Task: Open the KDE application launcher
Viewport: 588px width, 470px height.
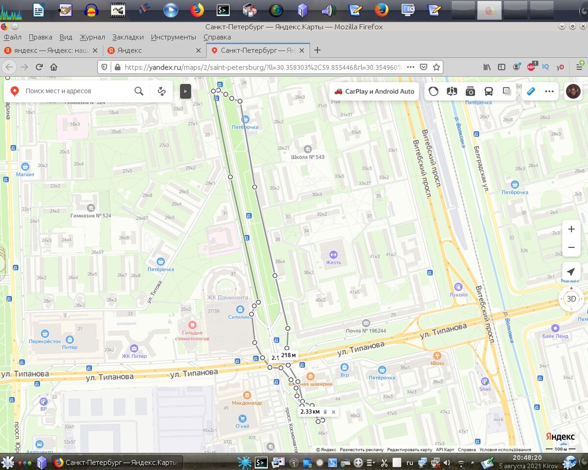Action: tap(7, 462)
